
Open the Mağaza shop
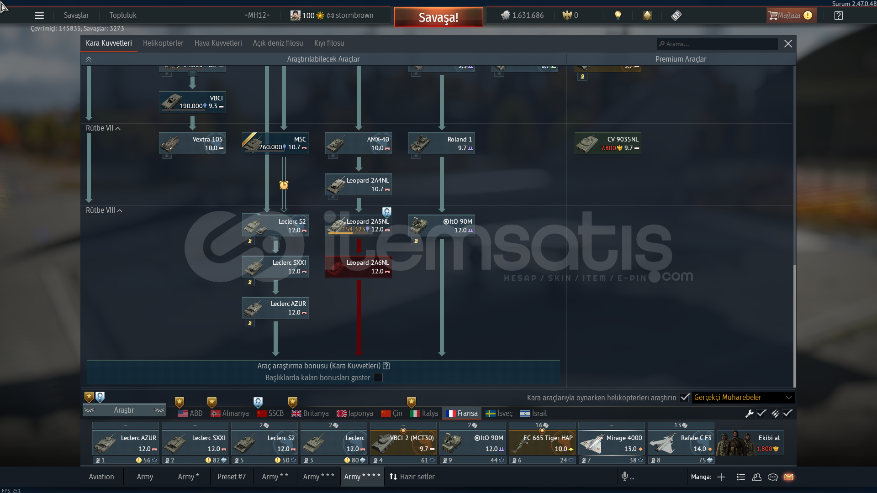(791, 16)
